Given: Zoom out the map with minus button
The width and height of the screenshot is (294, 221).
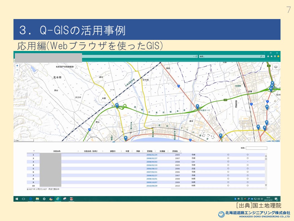Looking at the screenshot, I should [17, 70].
